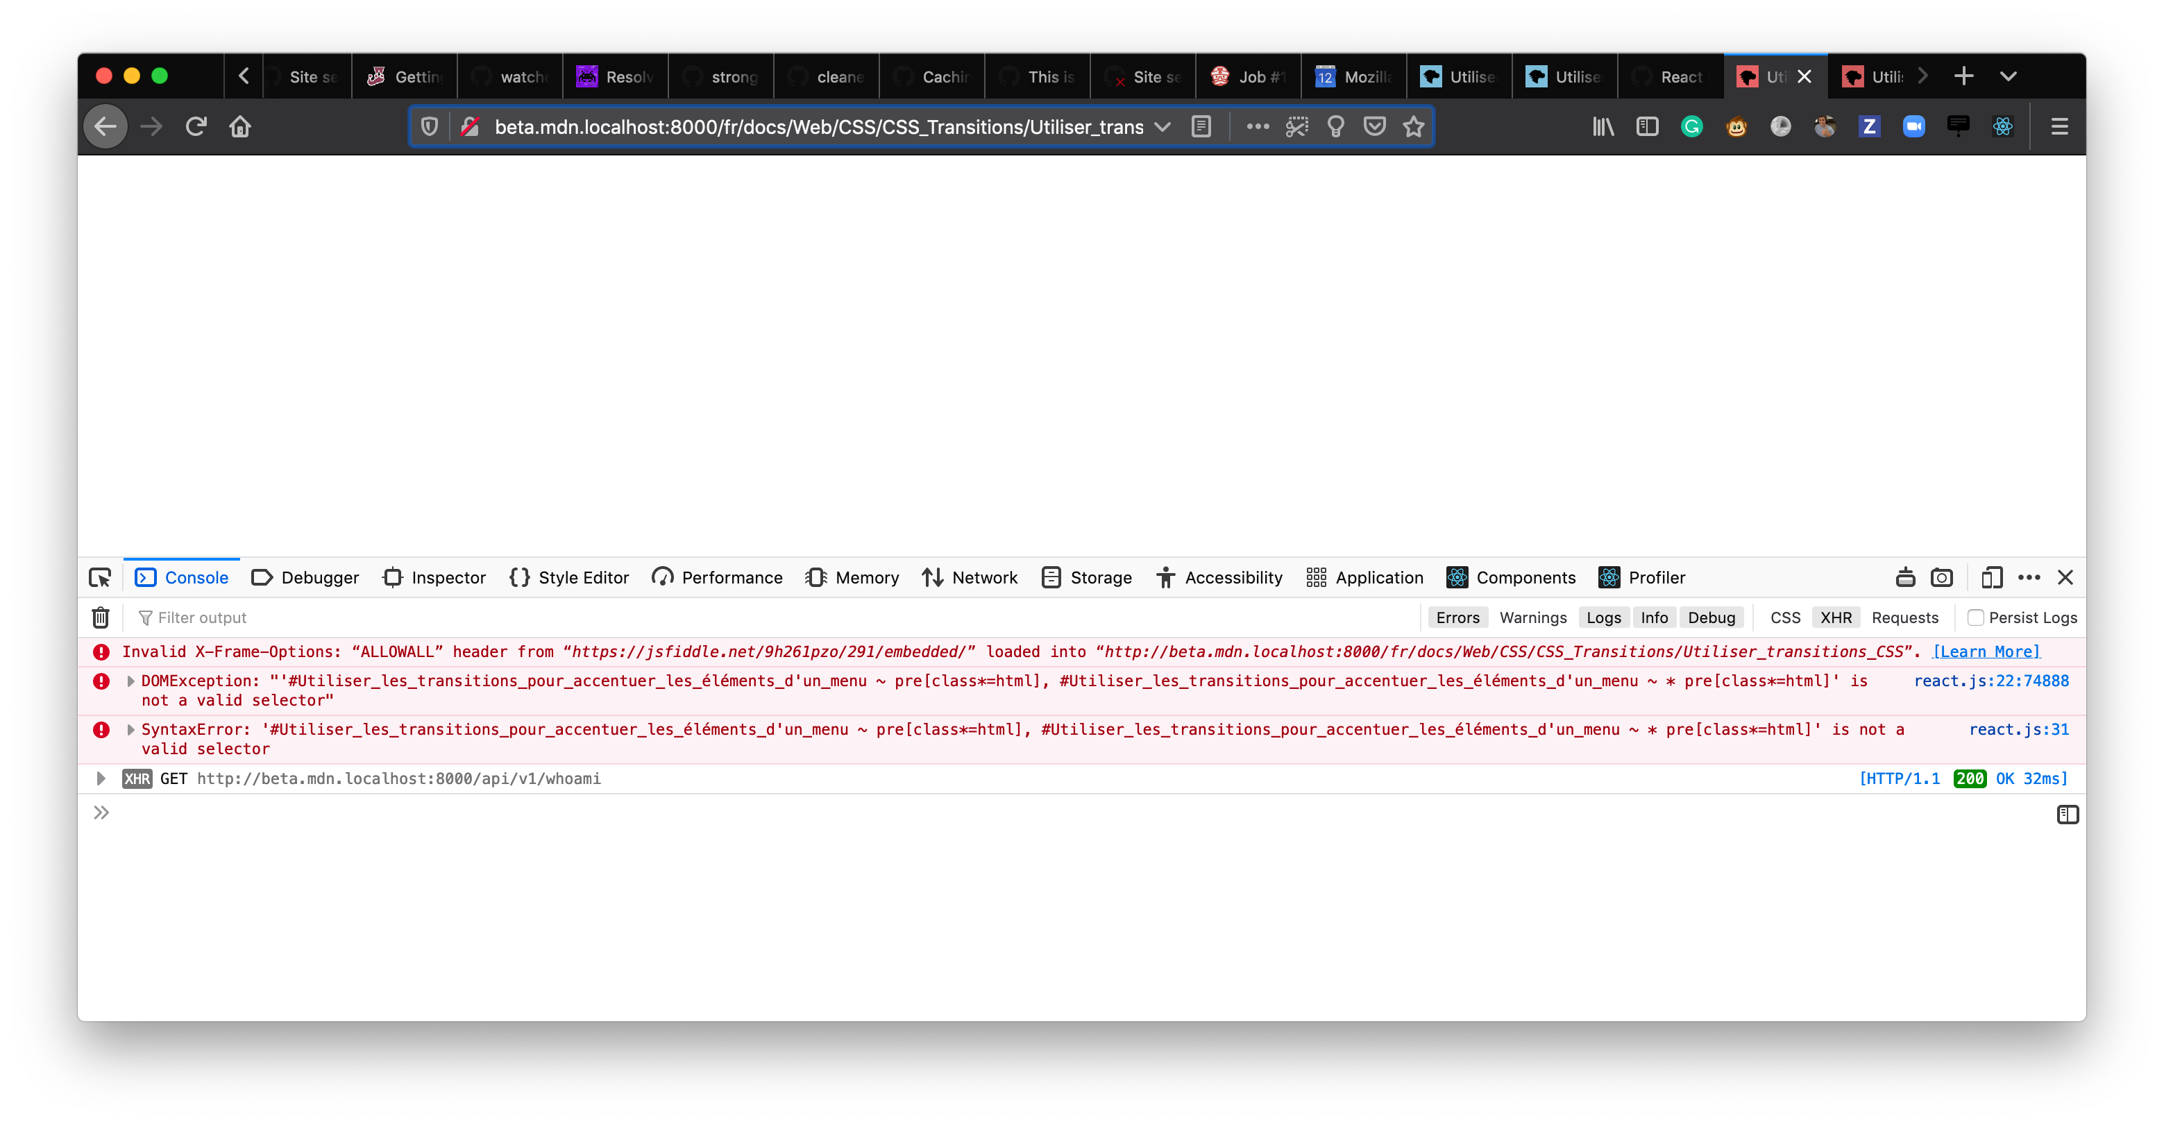Open the Network panel
Viewport: 2164px width, 1124px height.
pos(970,577)
